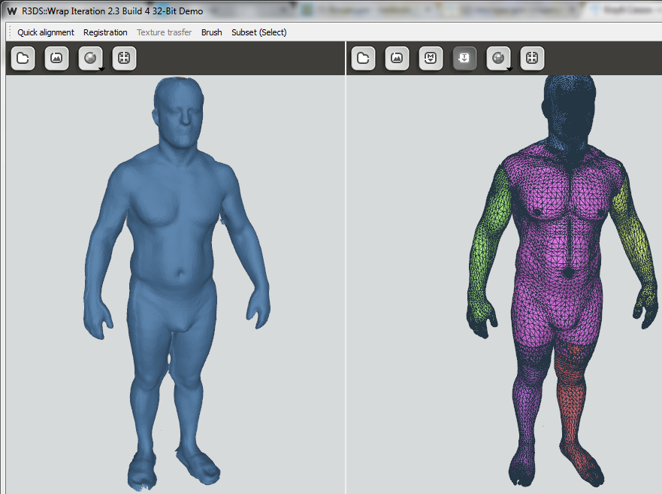Click the menu toolbar grip handle
The height and width of the screenshot is (494, 662).
point(10,32)
